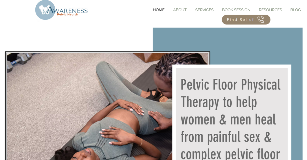Click the Find Relief button text
307x160 pixels.
pyautogui.click(x=240, y=20)
